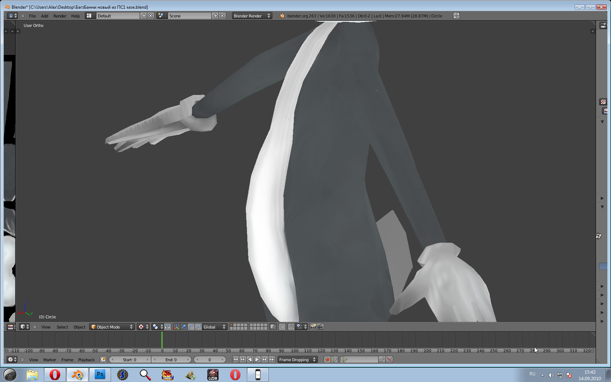
Task: Toggle the 3D manipulator axes
Action: coord(176,327)
